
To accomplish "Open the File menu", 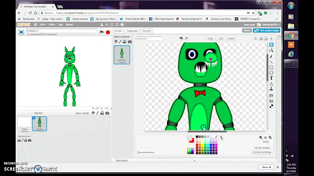I will (x=43, y=24).
